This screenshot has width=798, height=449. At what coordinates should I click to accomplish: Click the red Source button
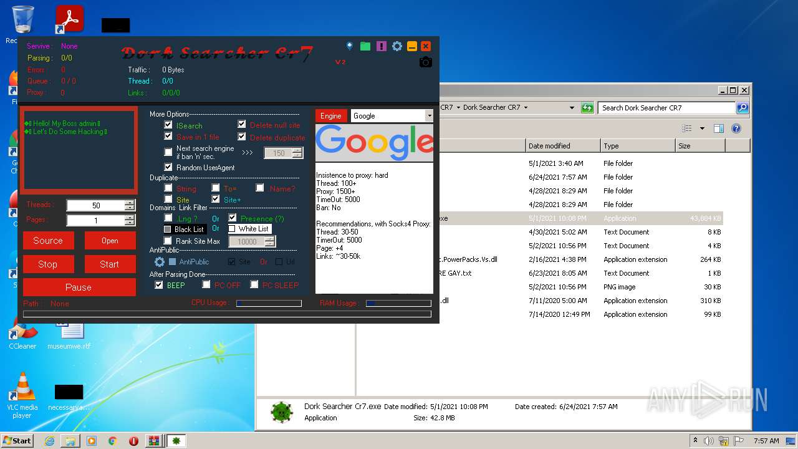coord(48,241)
